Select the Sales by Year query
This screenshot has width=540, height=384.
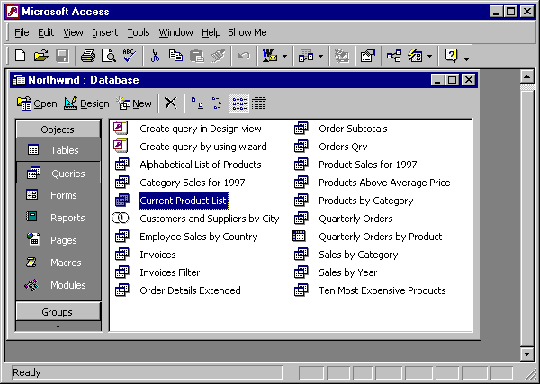pyautogui.click(x=347, y=272)
